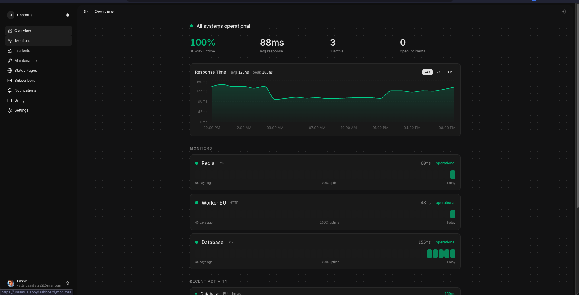Viewport: 579px width, 295px height.
Task: Switch chart to 7d range
Action: point(438,72)
